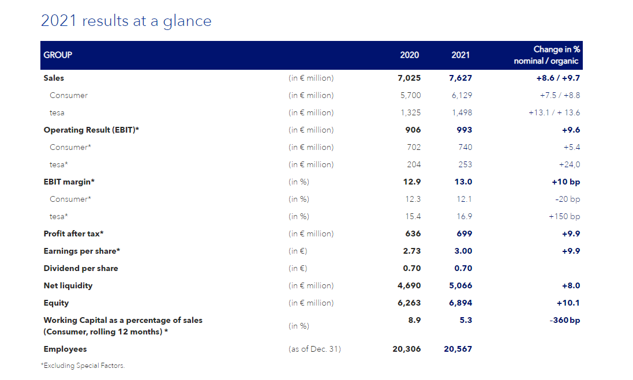Click tesa sales 2021 value 1,498
Image resolution: width=633 pixels, height=380 pixels.
click(x=462, y=112)
